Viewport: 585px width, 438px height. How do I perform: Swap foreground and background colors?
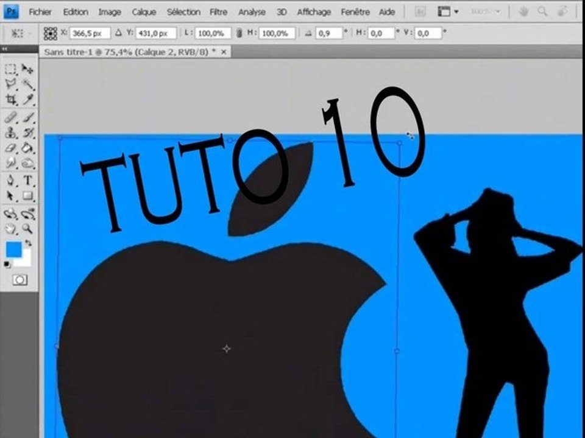pos(29,243)
